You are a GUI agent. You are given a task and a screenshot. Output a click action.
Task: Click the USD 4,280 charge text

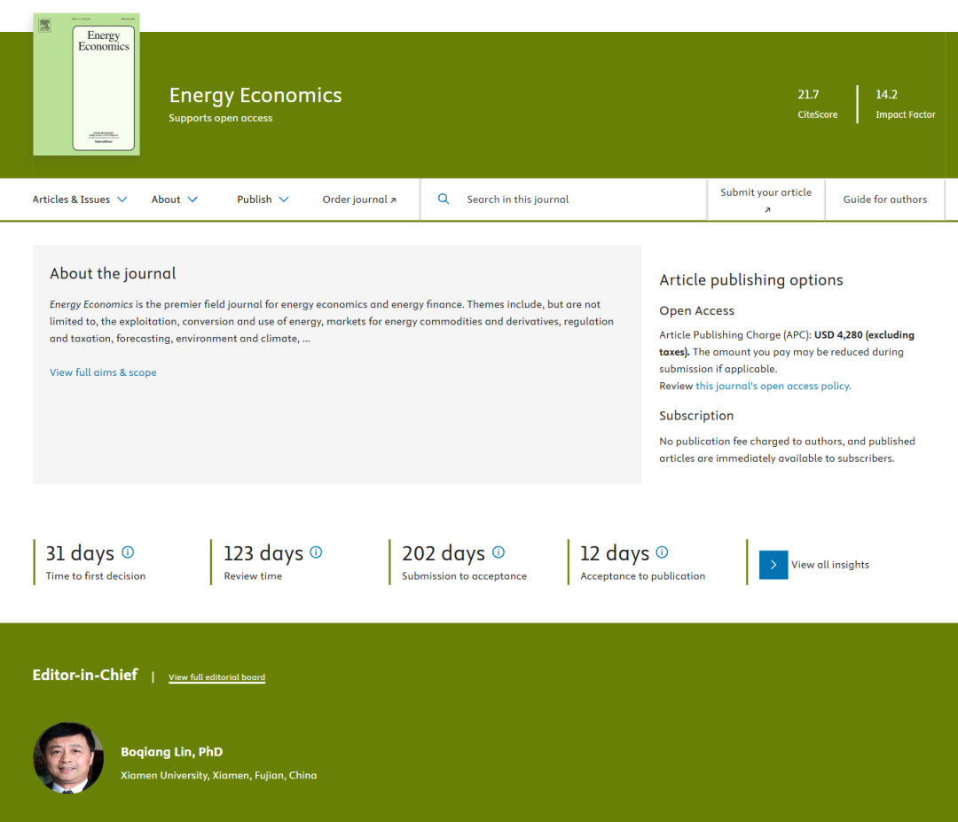838,334
